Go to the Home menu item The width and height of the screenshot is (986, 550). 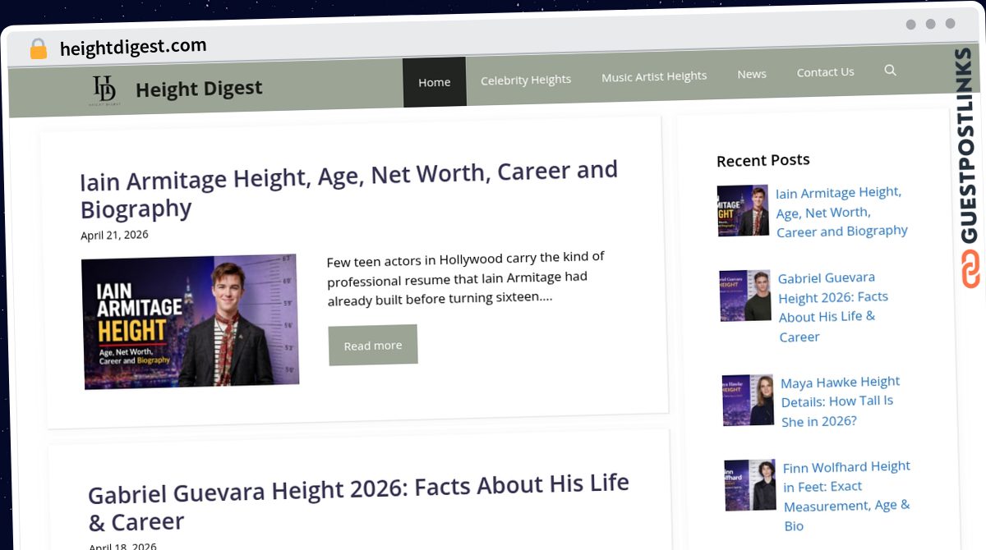click(434, 82)
